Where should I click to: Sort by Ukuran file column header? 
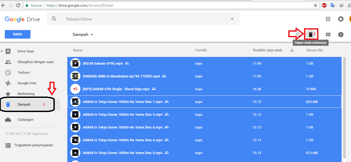(x=314, y=50)
